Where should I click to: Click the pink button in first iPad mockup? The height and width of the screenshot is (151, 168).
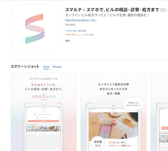tap(44, 121)
